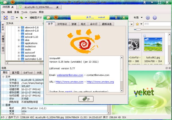The image size is (172, 120).
Task: Select the automake-1.10 folder in tree
Action: (33, 59)
